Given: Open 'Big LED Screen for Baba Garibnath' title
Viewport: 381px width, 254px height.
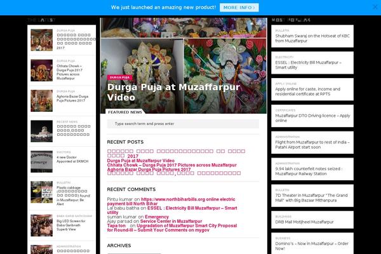Looking at the screenshot, I should tap(71, 225).
